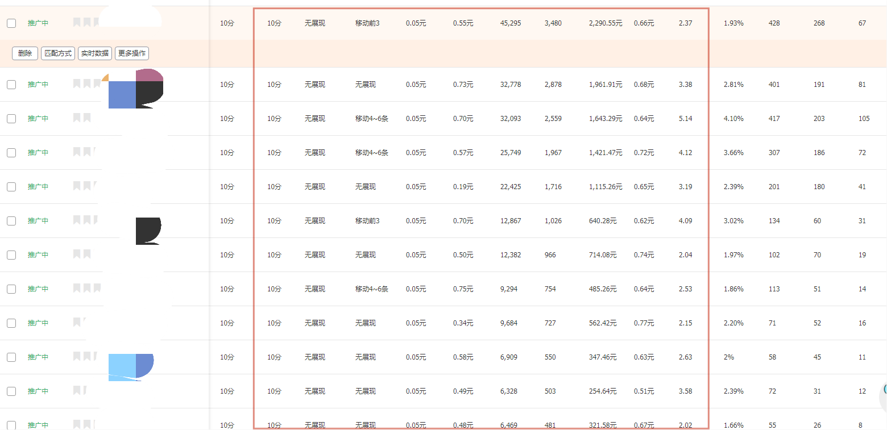Check the row showing 12,867 impressions
The width and height of the screenshot is (887, 430).
[x=11, y=221]
